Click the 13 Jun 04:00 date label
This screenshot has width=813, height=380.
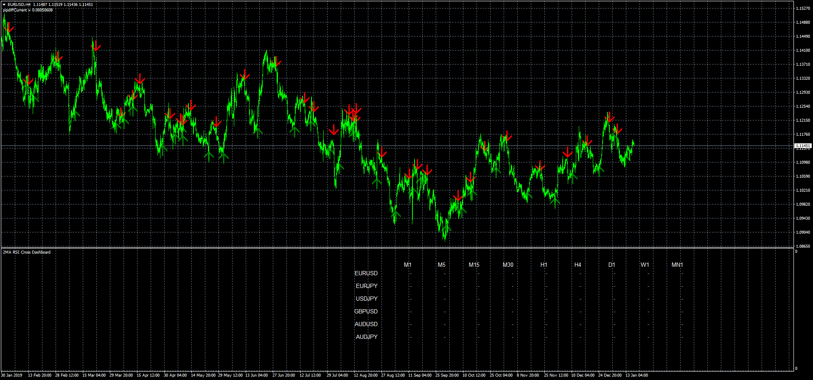(x=257, y=375)
